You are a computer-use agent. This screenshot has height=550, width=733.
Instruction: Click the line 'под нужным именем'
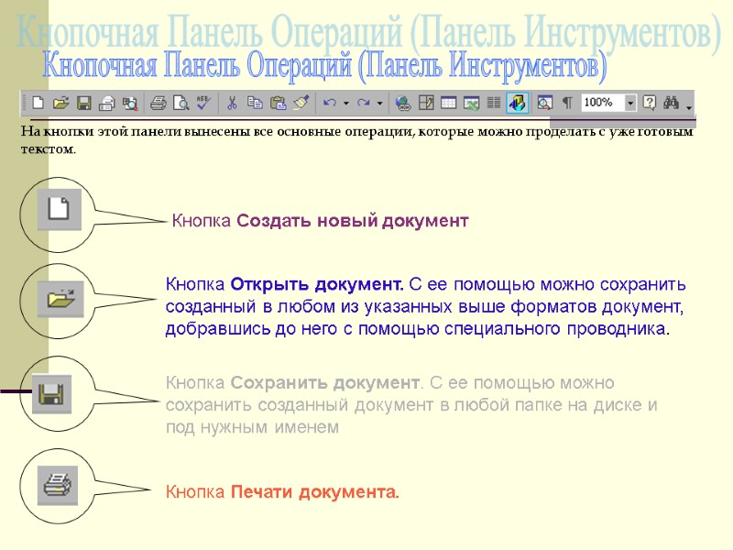point(253,427)
